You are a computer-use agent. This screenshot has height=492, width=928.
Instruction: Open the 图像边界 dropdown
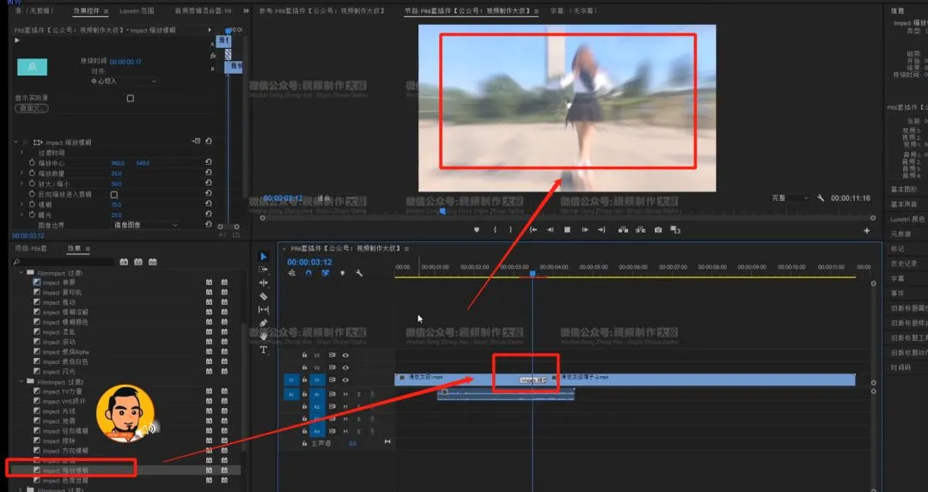pos(145,225)
